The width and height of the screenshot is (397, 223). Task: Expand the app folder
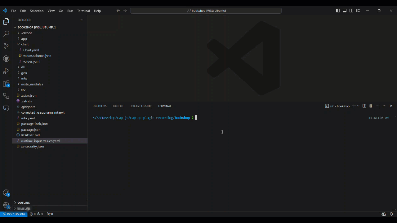(x=19, y=39)
